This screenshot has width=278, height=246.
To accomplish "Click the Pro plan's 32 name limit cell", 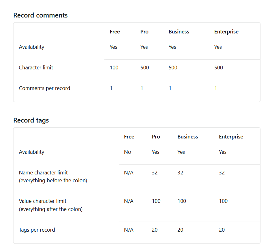I will (x=155, y=173).
